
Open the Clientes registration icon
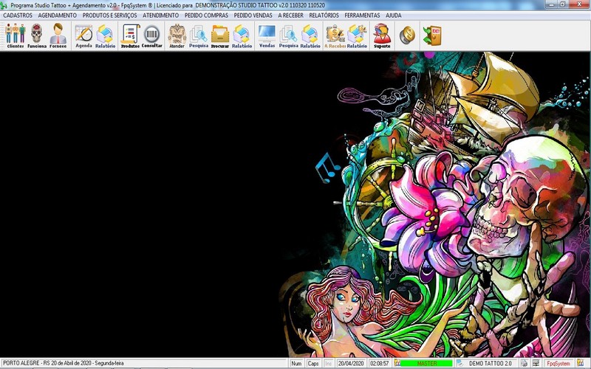pos(15,35)
